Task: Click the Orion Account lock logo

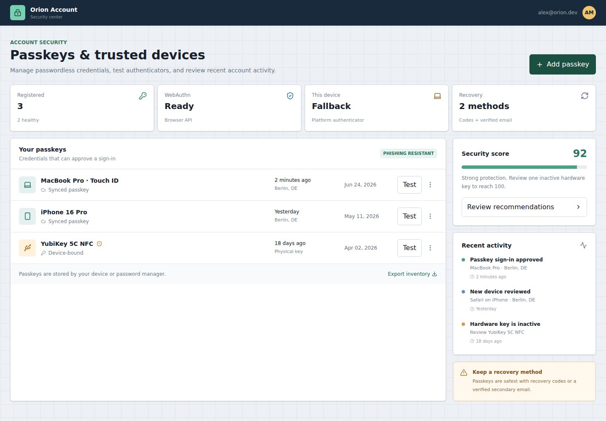Action: point(18,13)
